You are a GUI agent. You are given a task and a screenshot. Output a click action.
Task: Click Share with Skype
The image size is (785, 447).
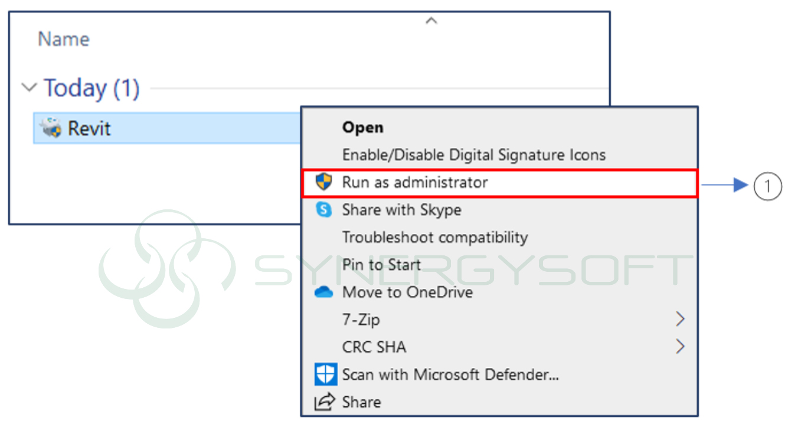pyautogui.click(x=402, y=209)
